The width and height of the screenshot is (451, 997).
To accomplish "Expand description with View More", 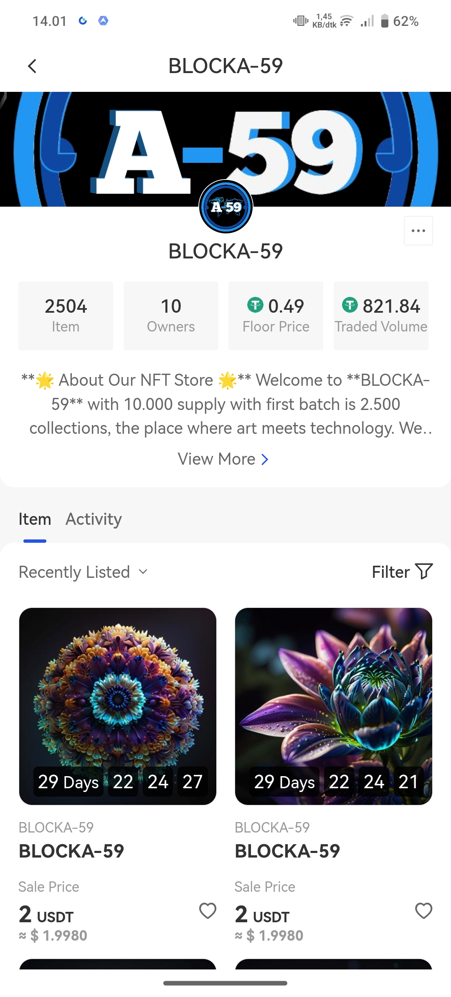I will [223, 459].
